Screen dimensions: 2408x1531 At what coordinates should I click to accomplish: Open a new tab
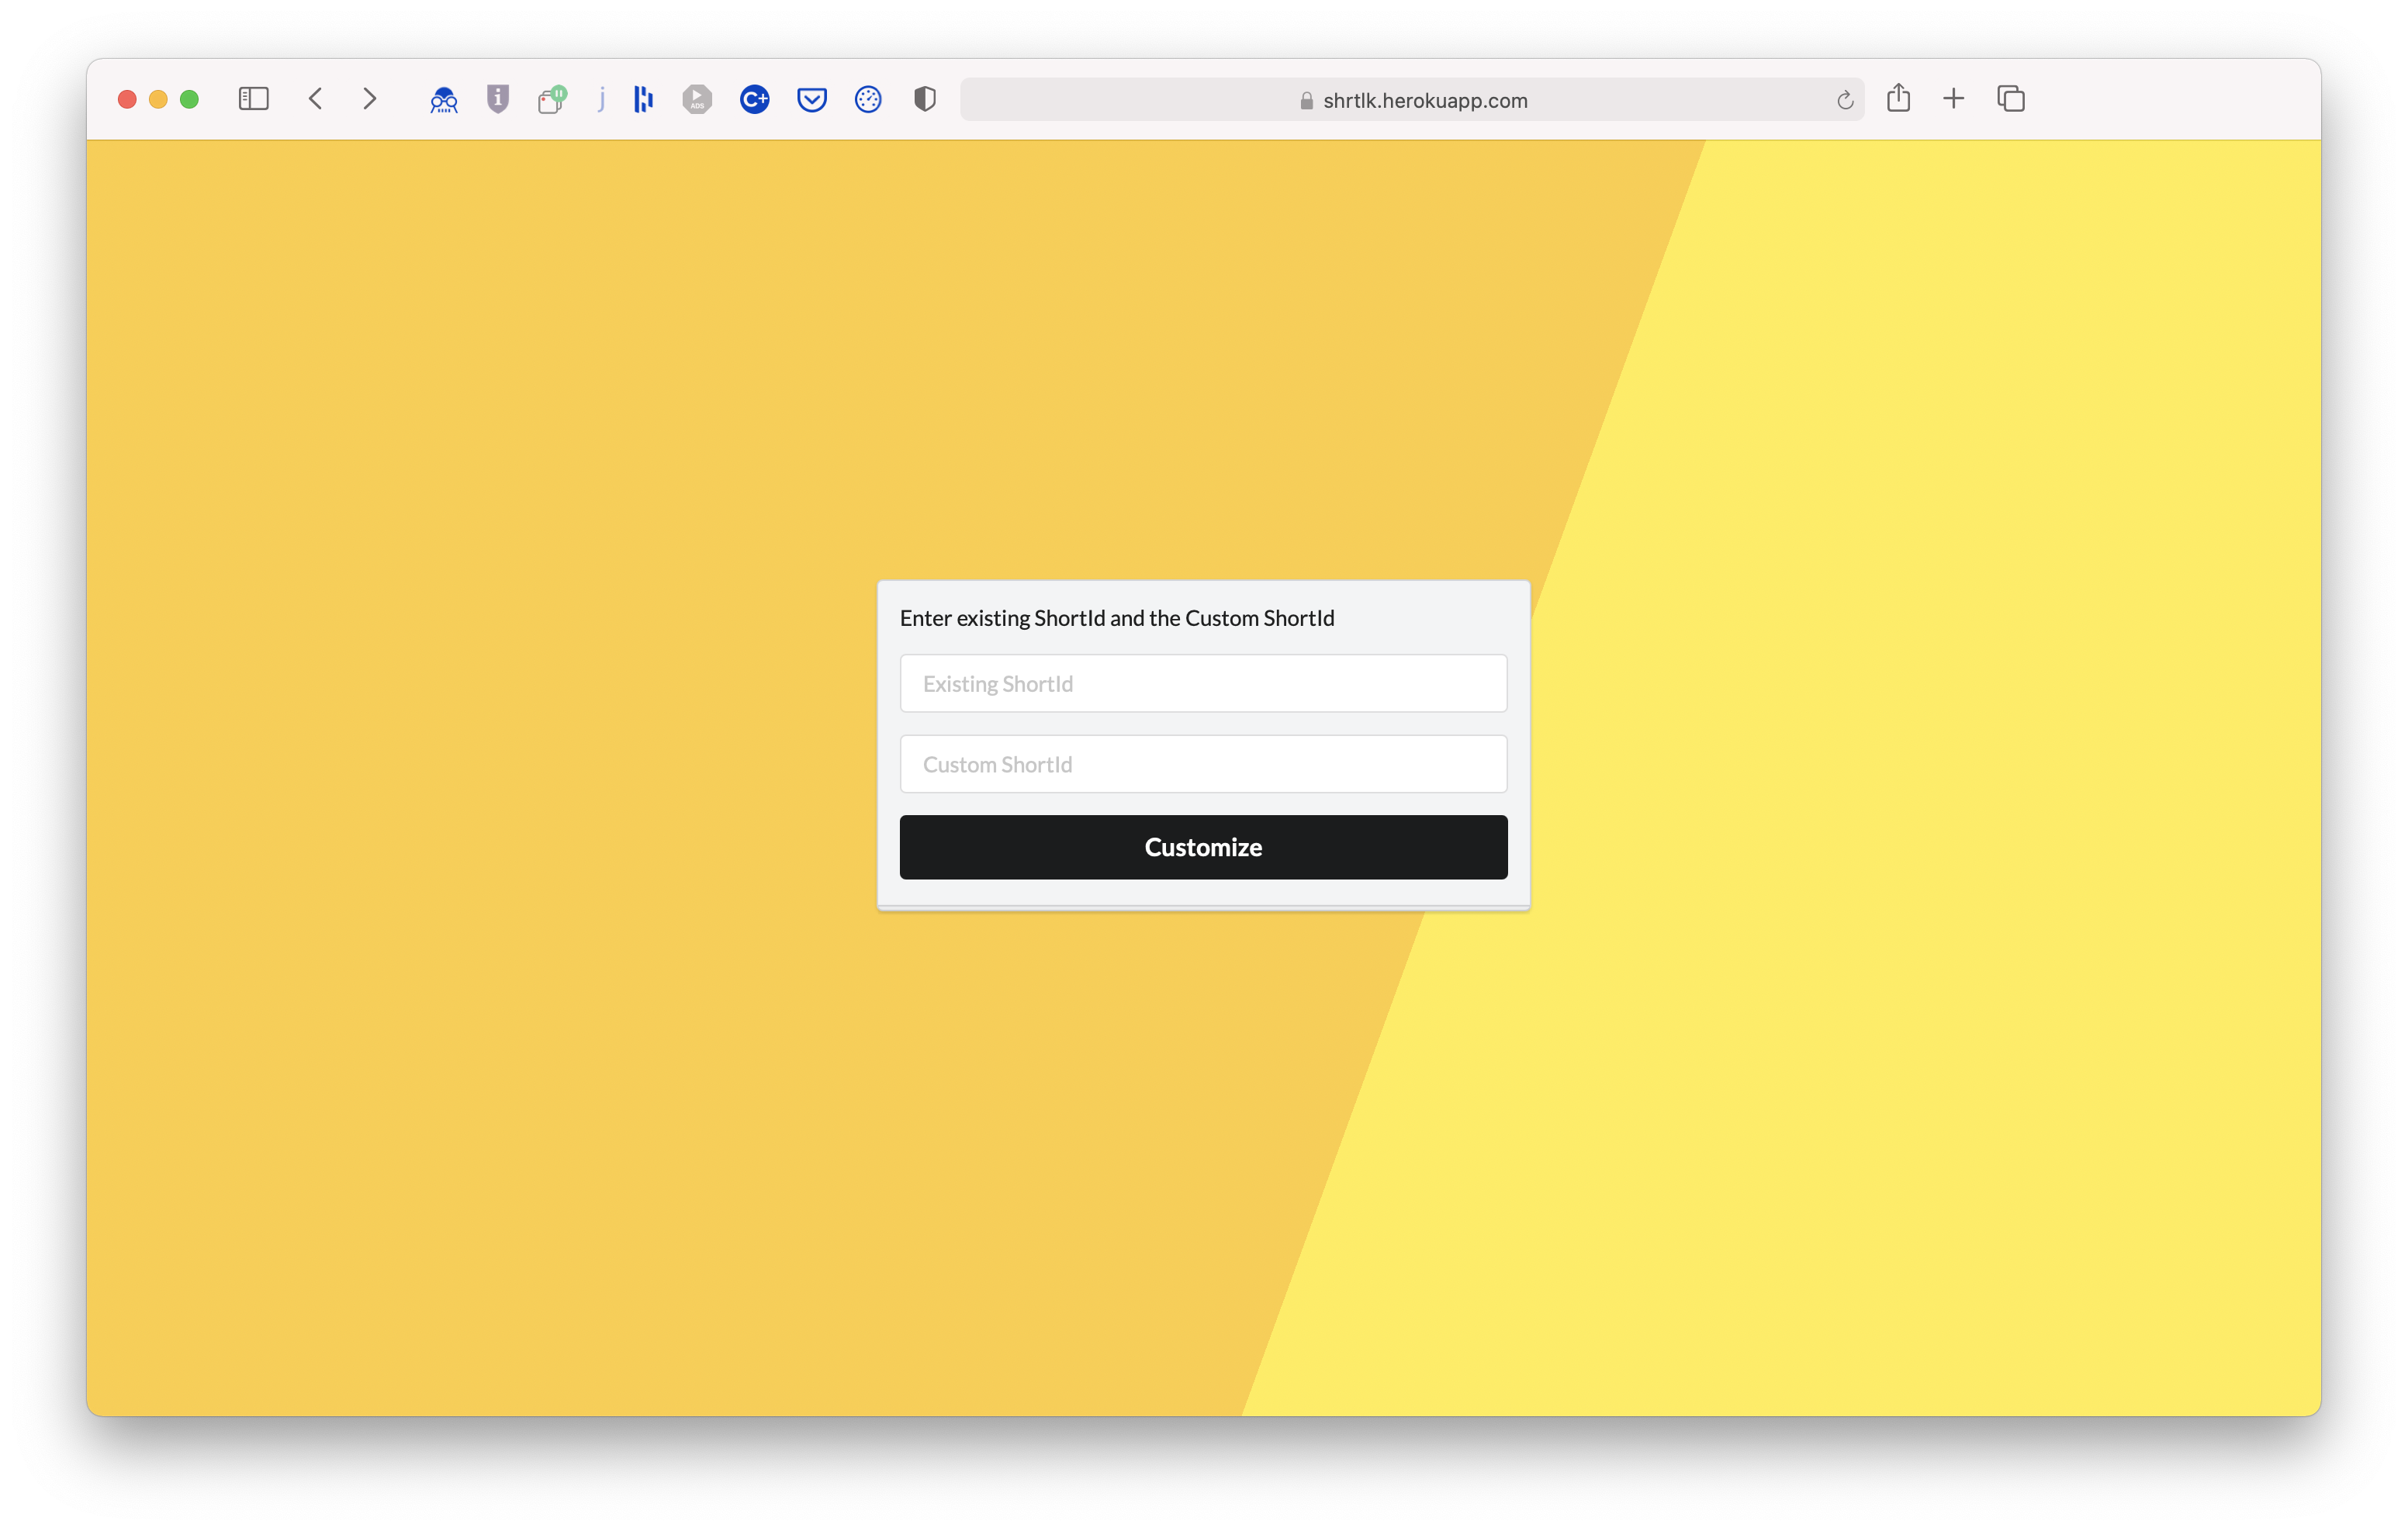1953,99
